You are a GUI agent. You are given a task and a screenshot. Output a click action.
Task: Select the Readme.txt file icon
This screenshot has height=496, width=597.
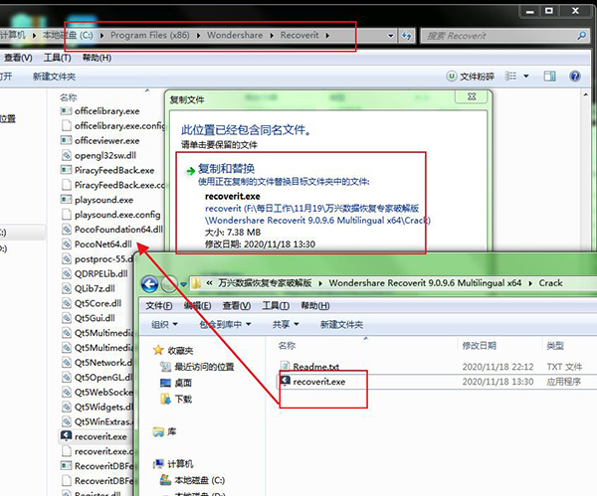pos(286,367)
